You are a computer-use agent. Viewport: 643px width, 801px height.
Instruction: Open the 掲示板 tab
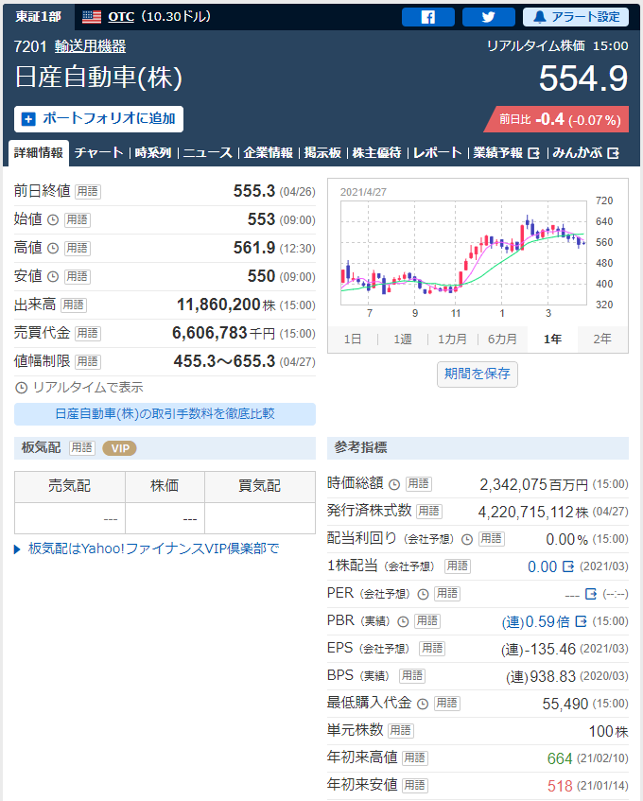(322, 153)
